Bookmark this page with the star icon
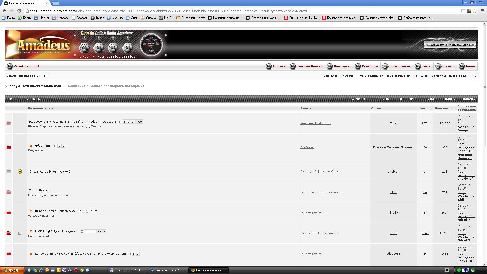This screenshot has width=487, height=274. pos(475,11)
